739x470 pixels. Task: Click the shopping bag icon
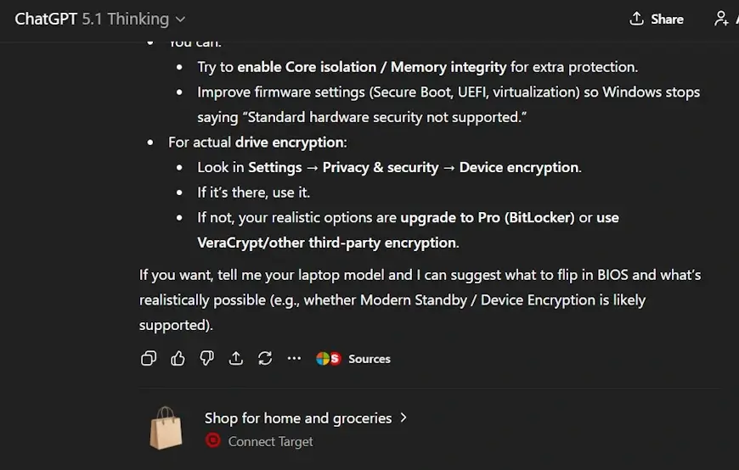click(x=166, y=428)
